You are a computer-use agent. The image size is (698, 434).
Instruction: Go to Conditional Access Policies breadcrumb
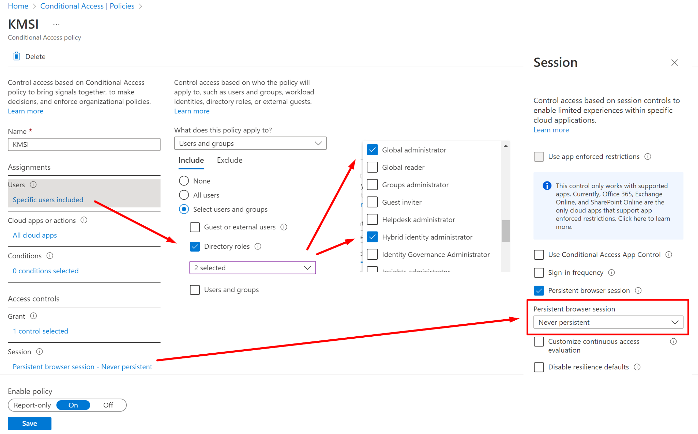[x=87, y=6]
